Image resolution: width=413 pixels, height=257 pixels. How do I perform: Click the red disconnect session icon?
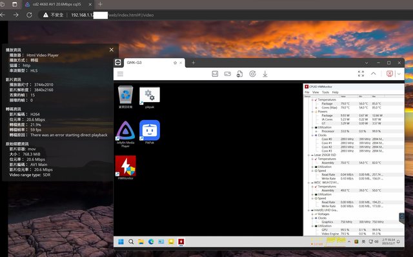390,74
